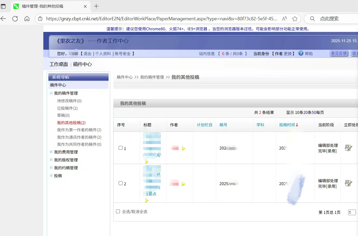Check the checkbox for row 1
Screen dimensions: 358x236
tap(120, 148)
